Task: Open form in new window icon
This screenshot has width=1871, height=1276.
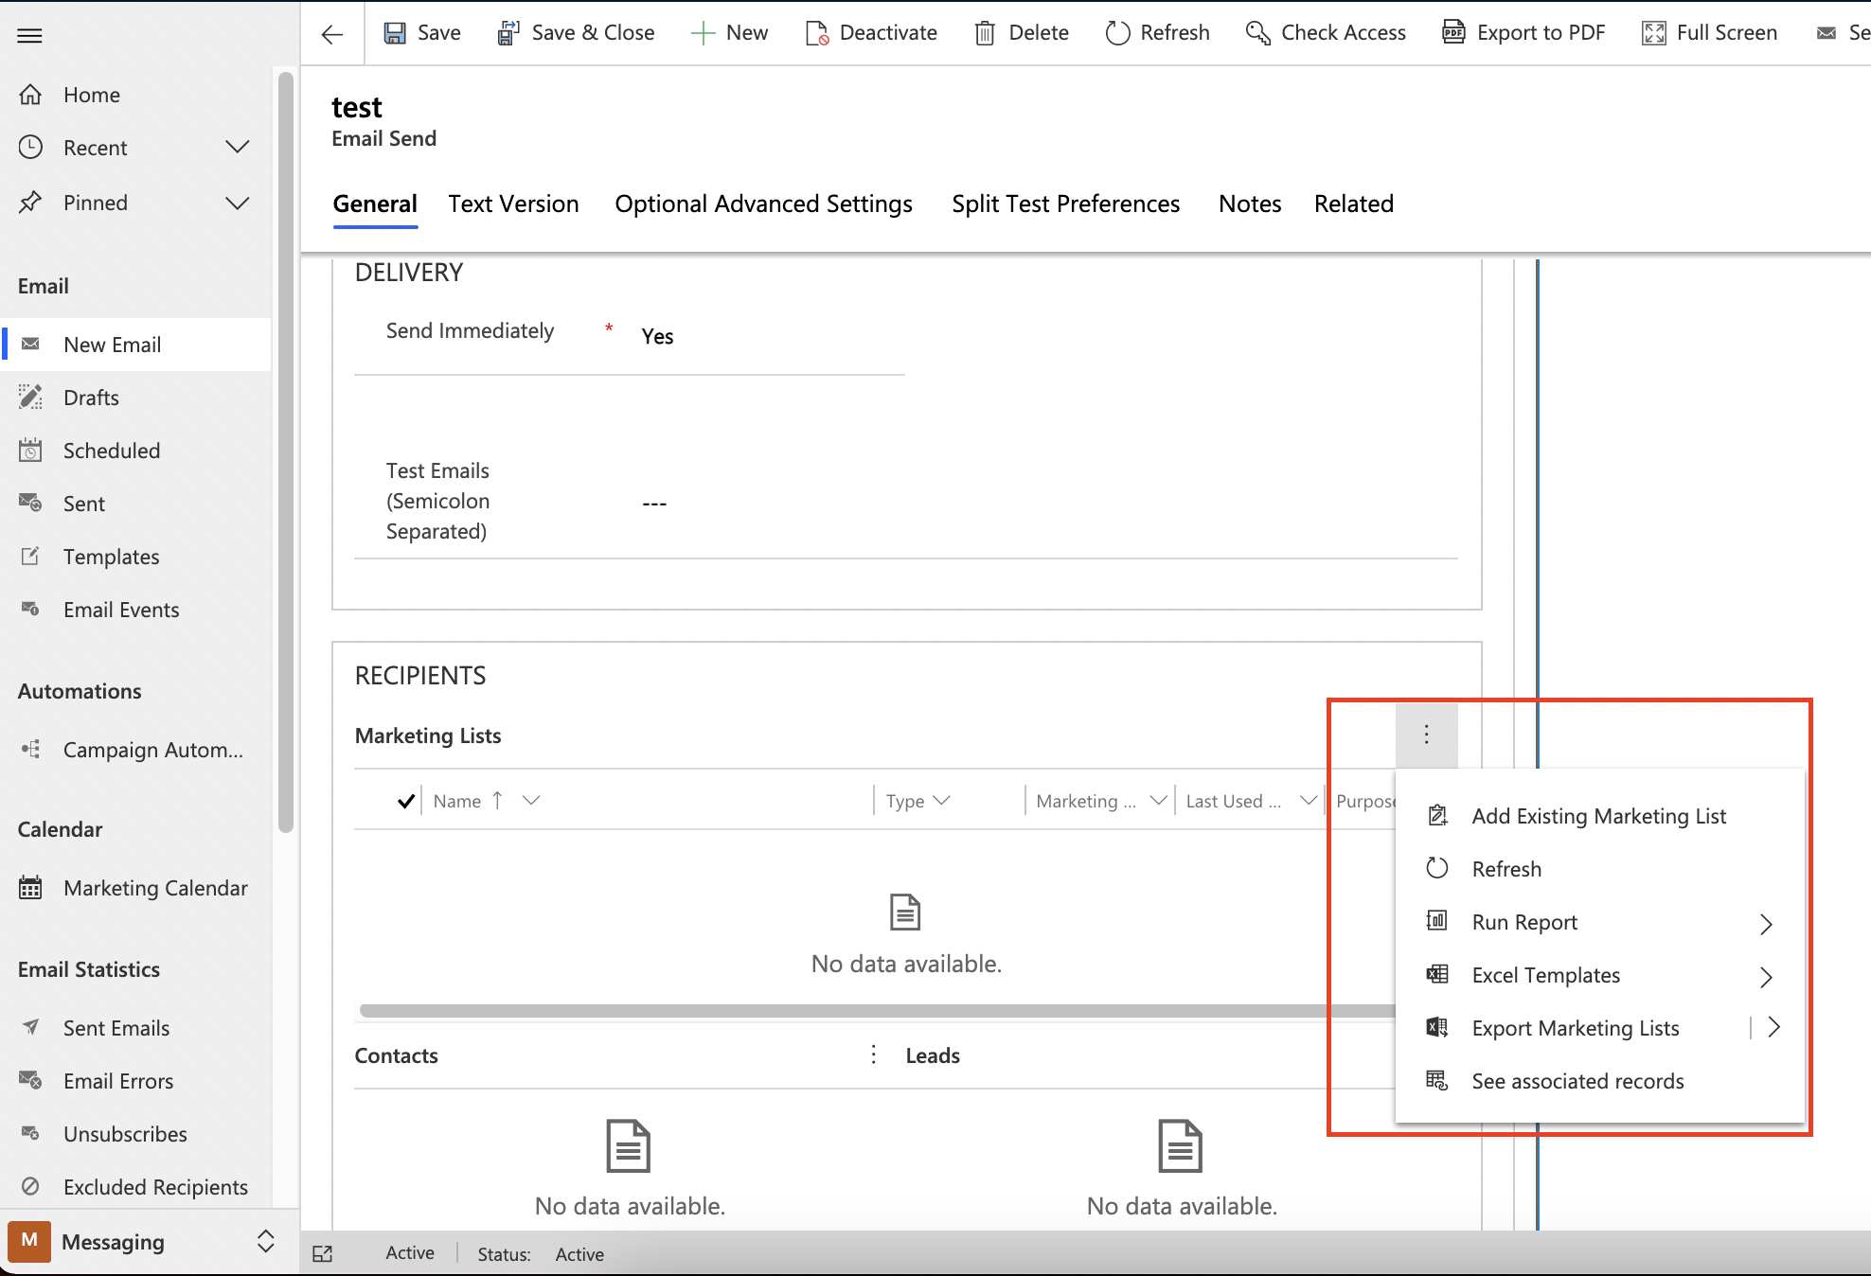Action: pos(323,1254)
